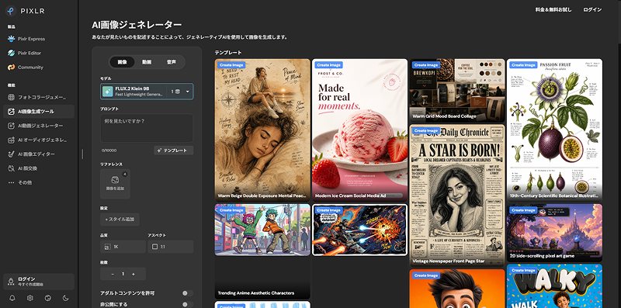
Task: Click Create Image on anime characters template
Action: pos(231,210)
